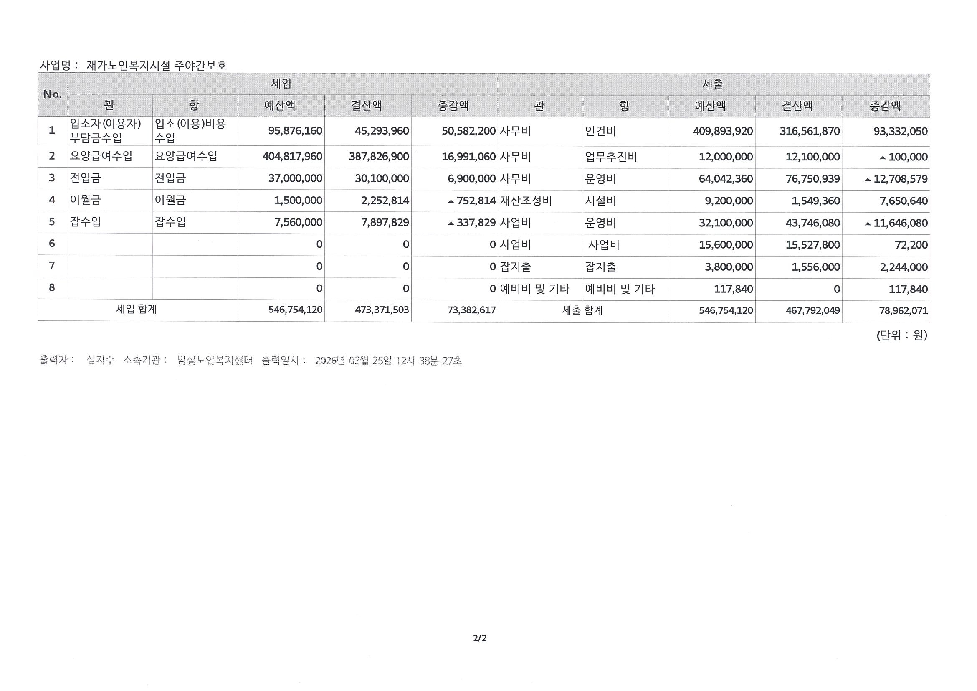Image resolution: width=977 pixels, height=691 pixels.
Task: Click the 세출 합계 total label
Action: [x=582, y=310]
